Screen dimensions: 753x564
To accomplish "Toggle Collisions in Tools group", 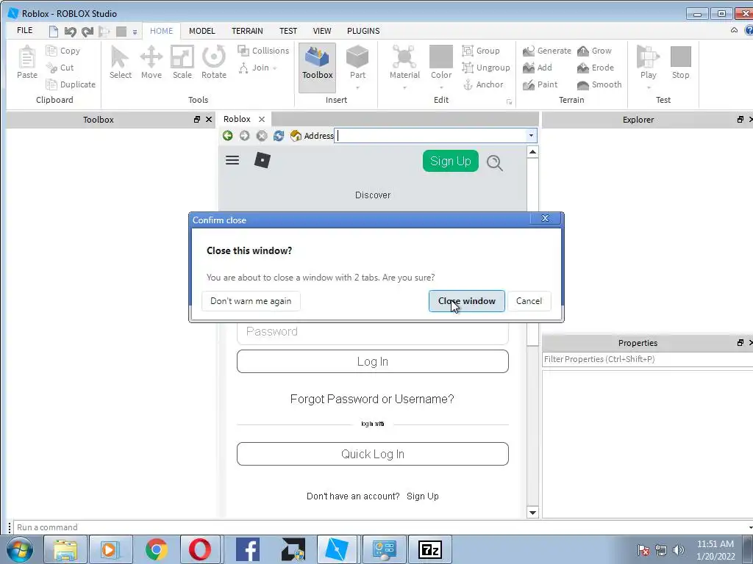I will tap(263, 51).
